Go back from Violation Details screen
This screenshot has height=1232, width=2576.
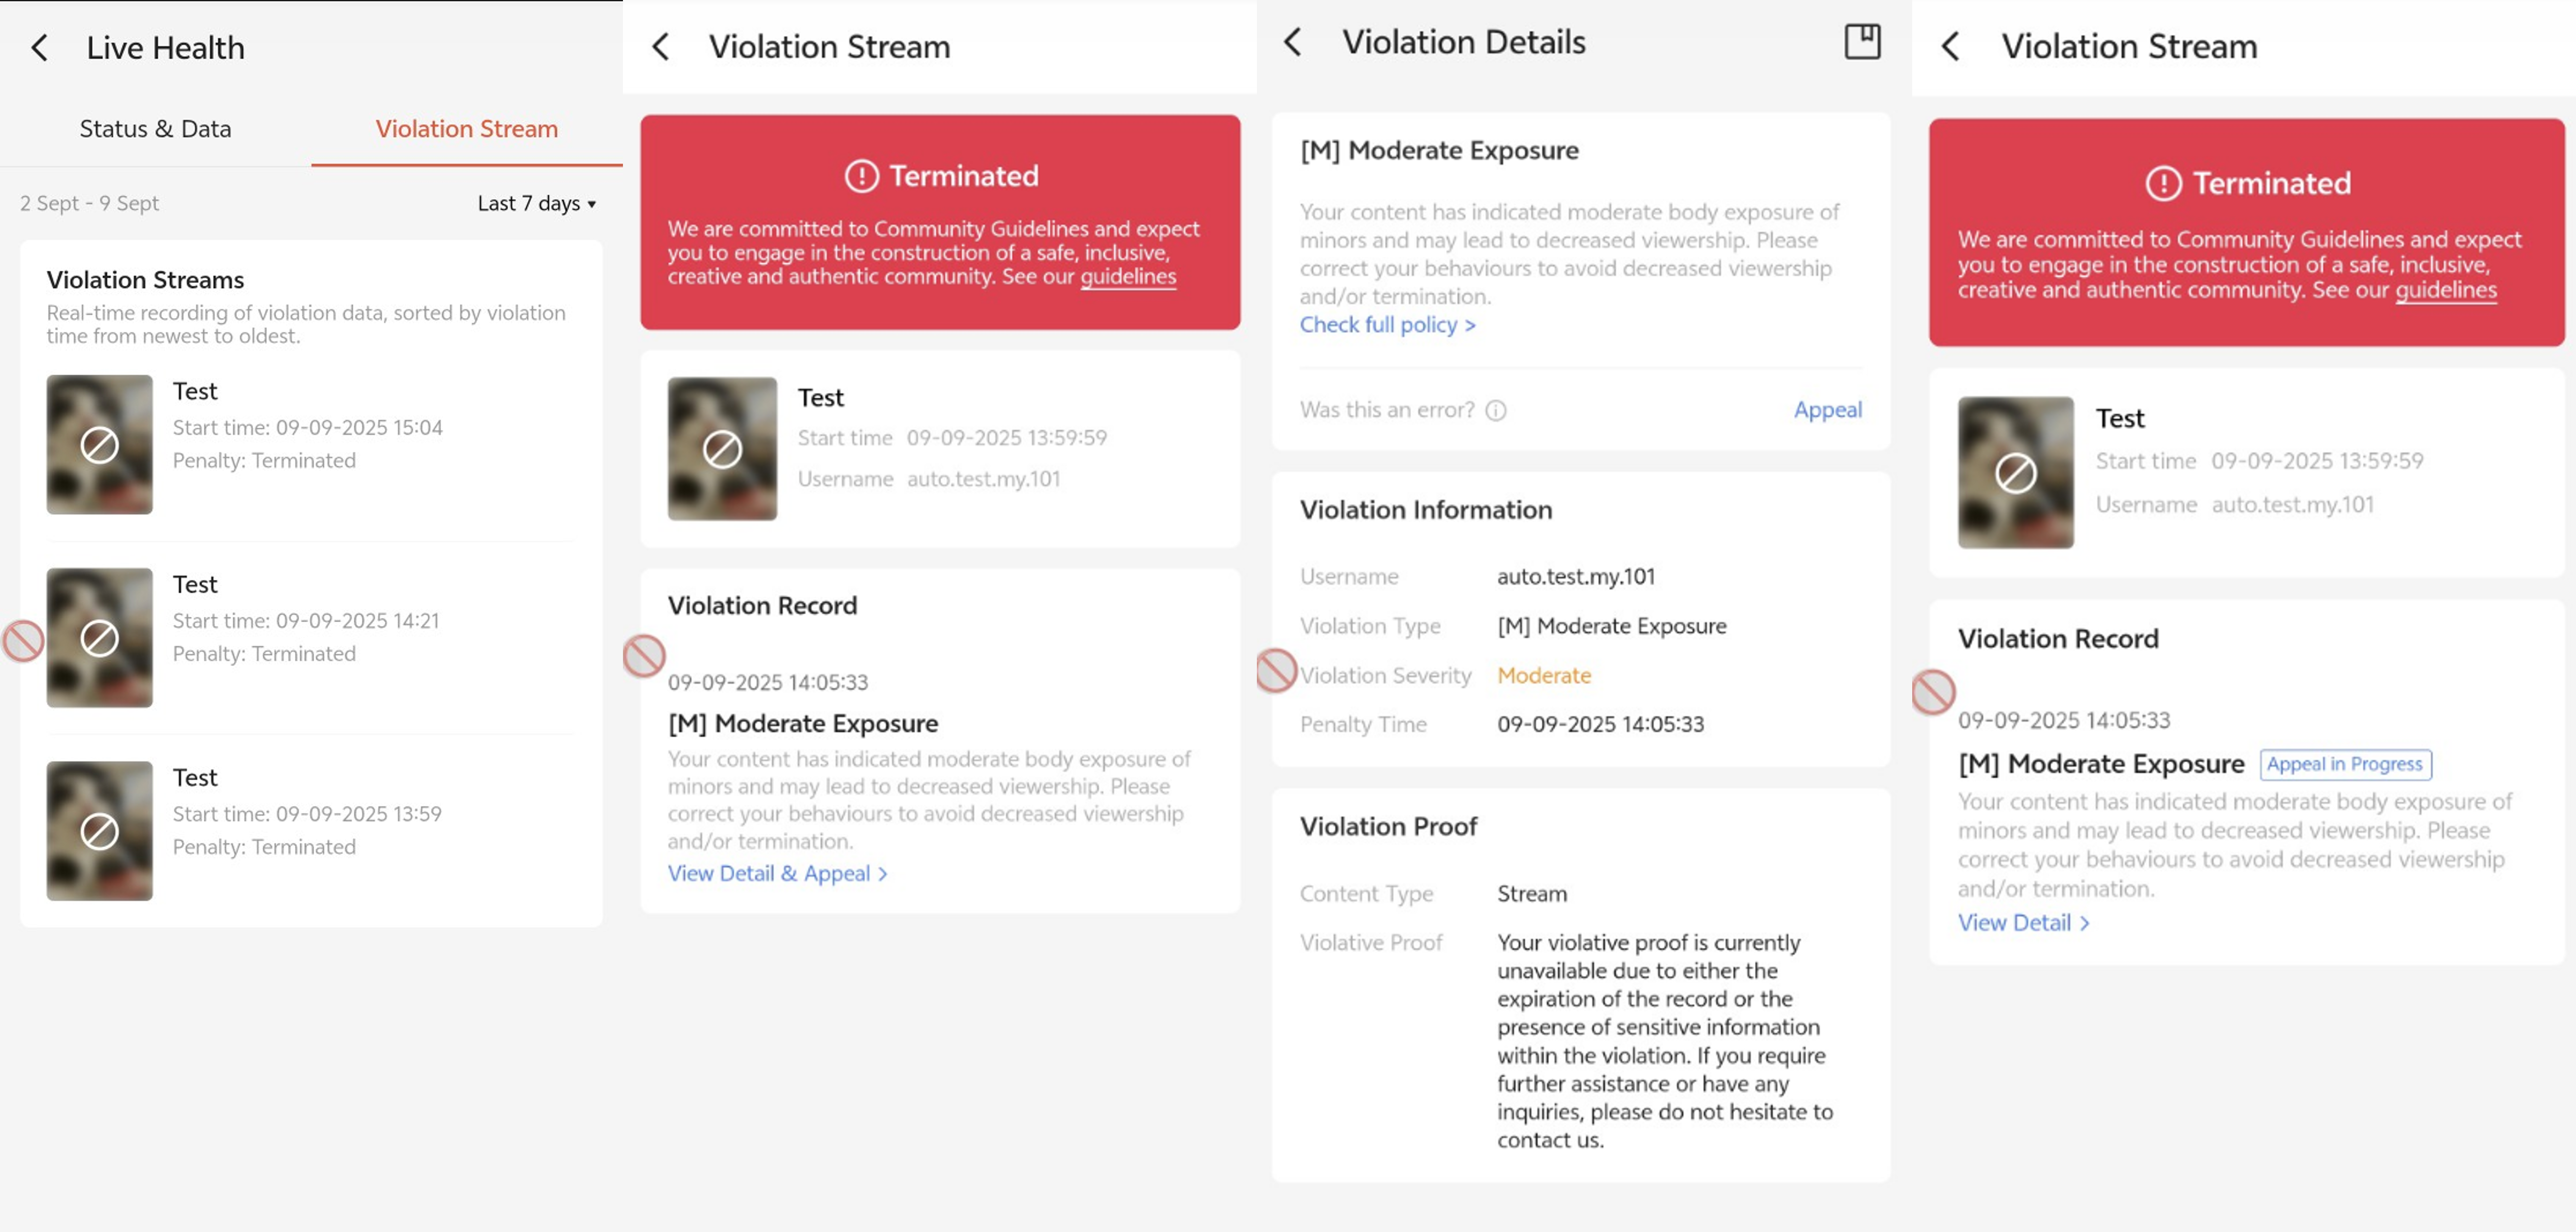(1293, 42)
